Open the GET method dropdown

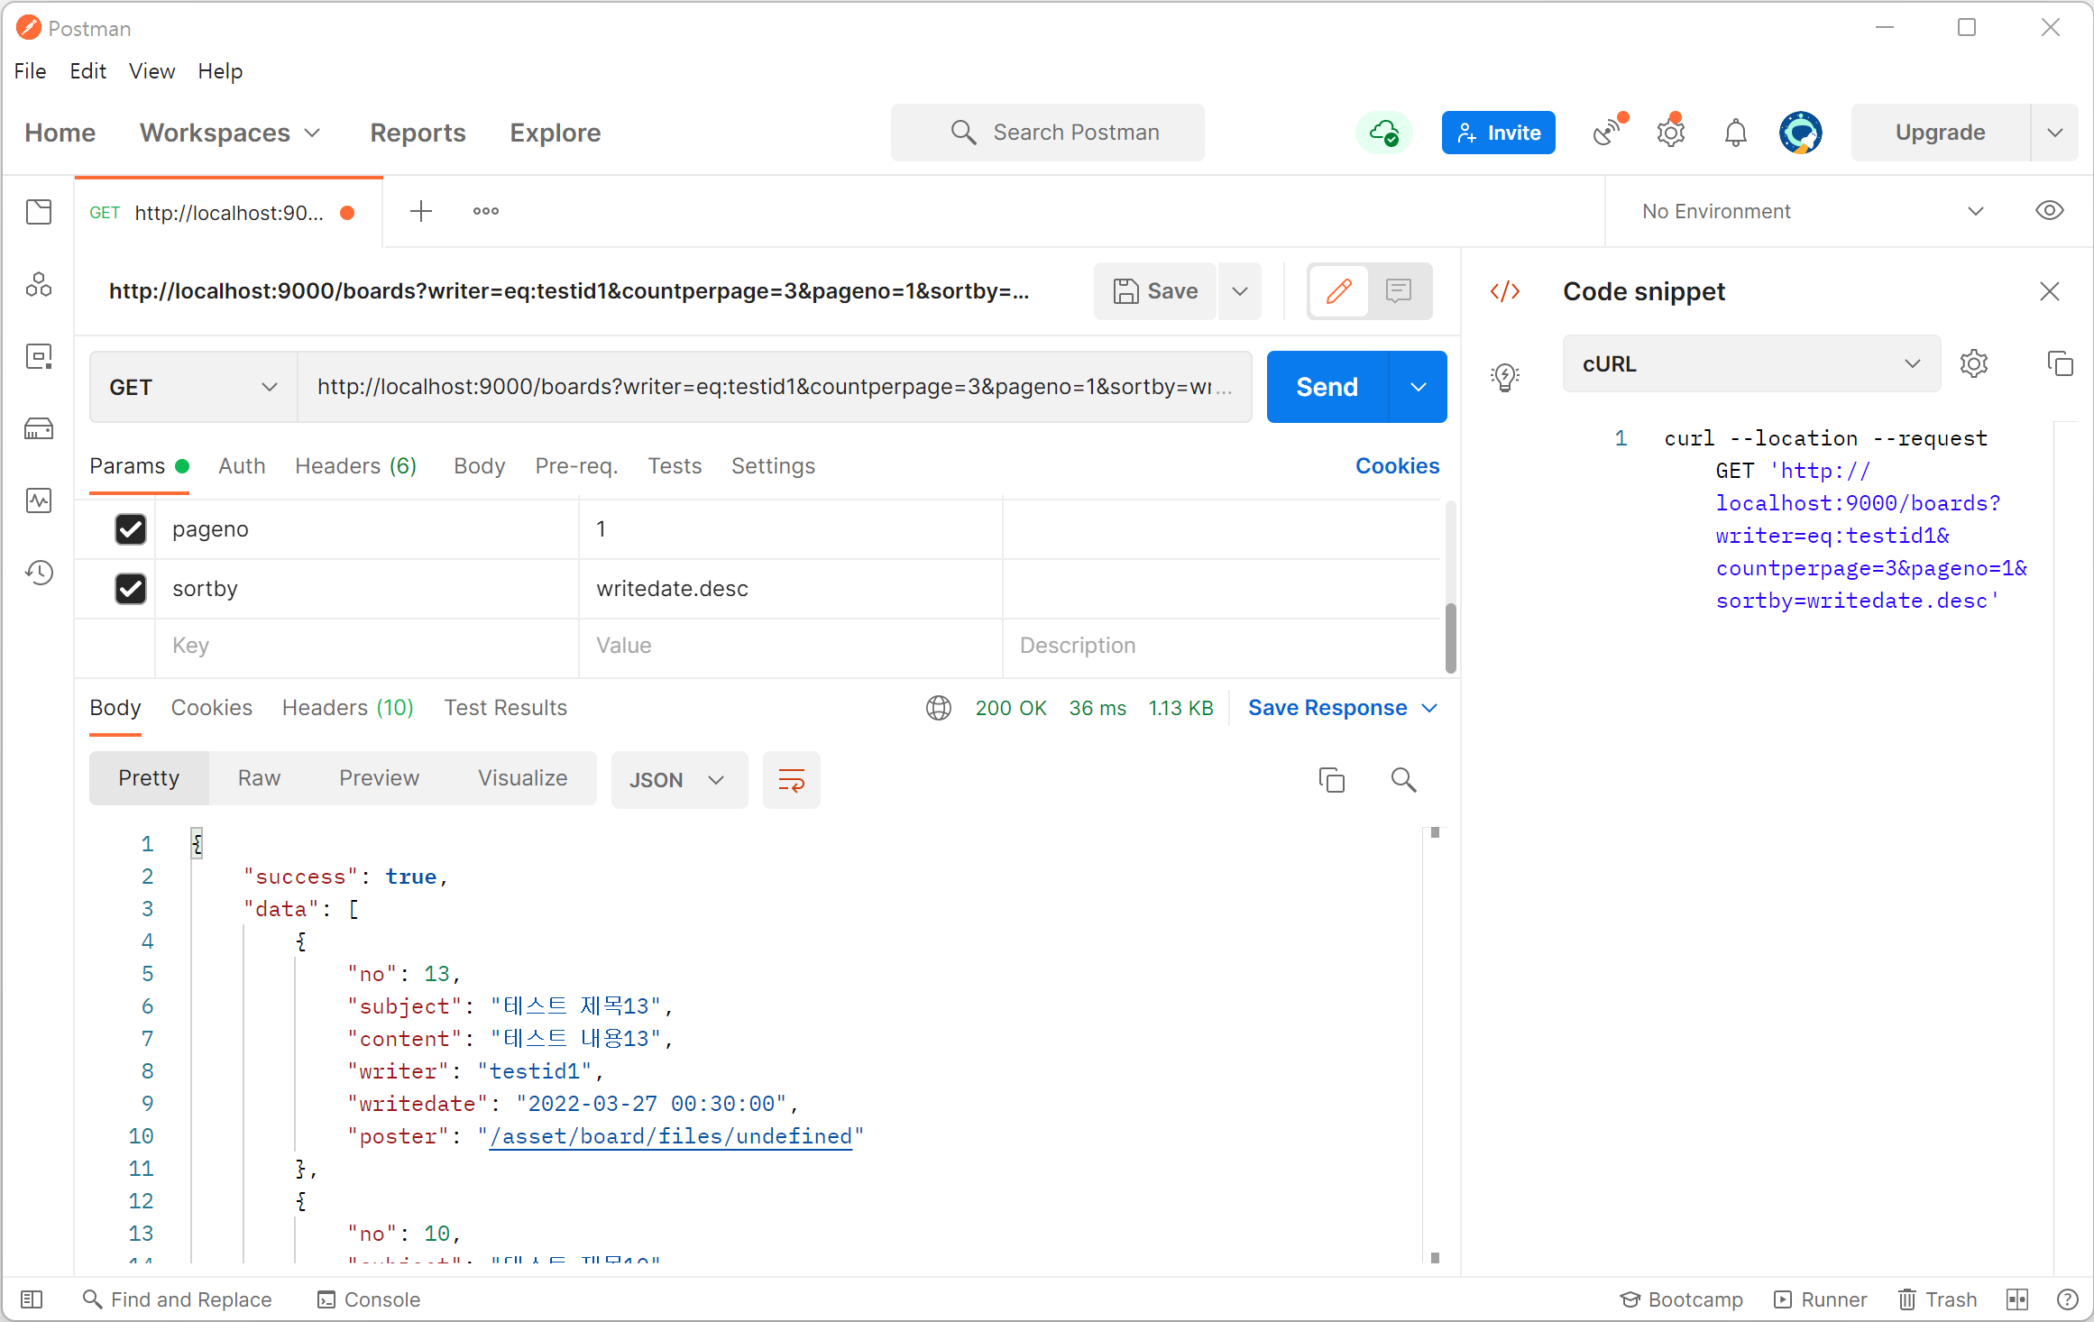pos(193,387)
